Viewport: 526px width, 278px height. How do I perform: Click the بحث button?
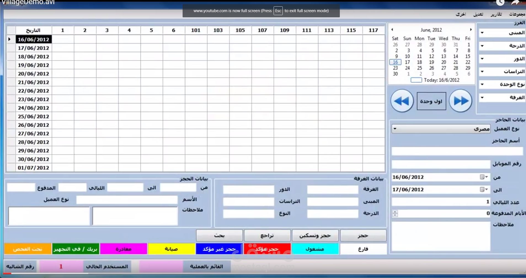point(219,235)
